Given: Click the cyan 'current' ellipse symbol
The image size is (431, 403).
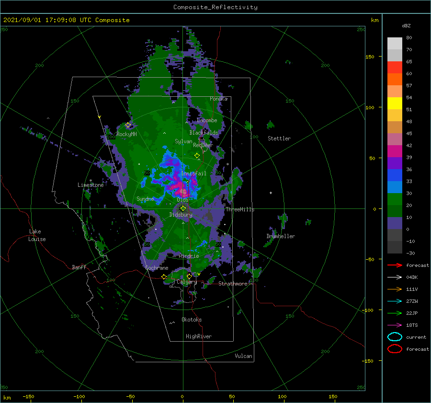Looking at the screenshot, I should pyautogui.click(x=395, y=337).
